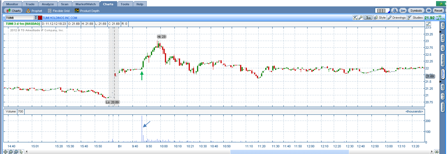Click the 'R: 0' range value

coord(125,24)
